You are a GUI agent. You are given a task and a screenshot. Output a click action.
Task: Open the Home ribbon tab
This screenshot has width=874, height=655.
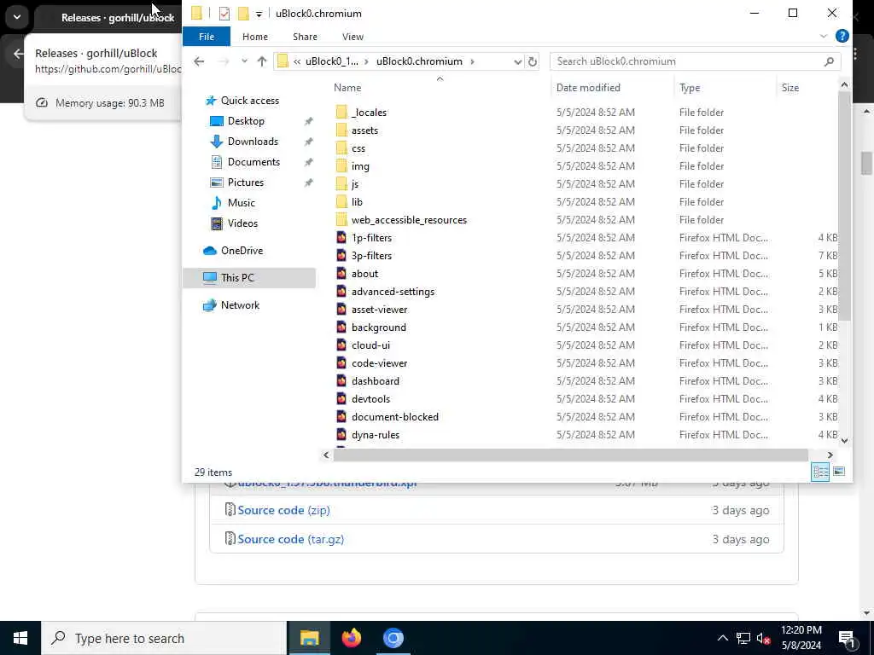(x=254, y=36)
